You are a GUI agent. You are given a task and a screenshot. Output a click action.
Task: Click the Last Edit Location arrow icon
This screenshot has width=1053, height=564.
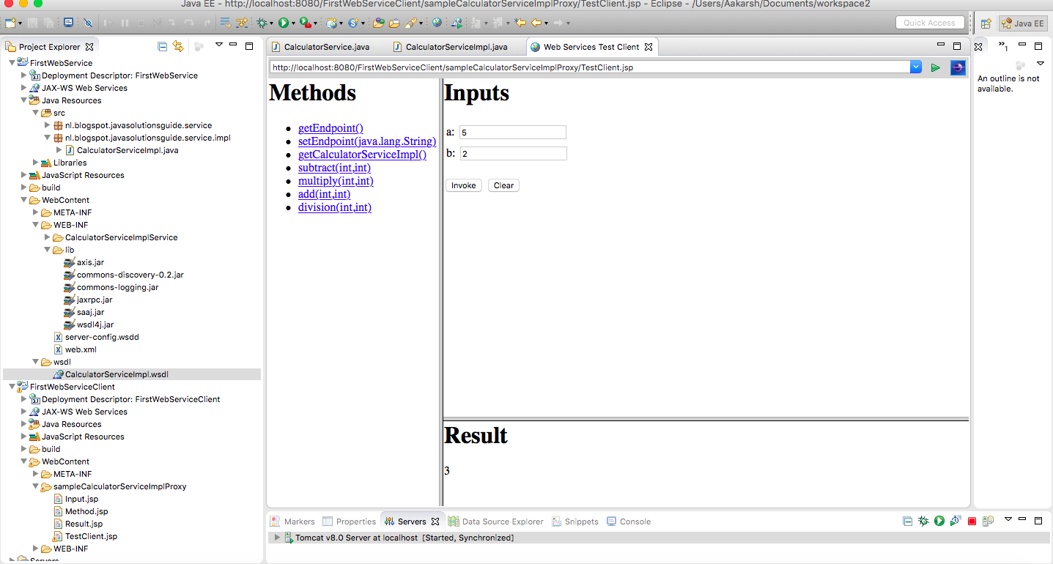tap(520, 23)
